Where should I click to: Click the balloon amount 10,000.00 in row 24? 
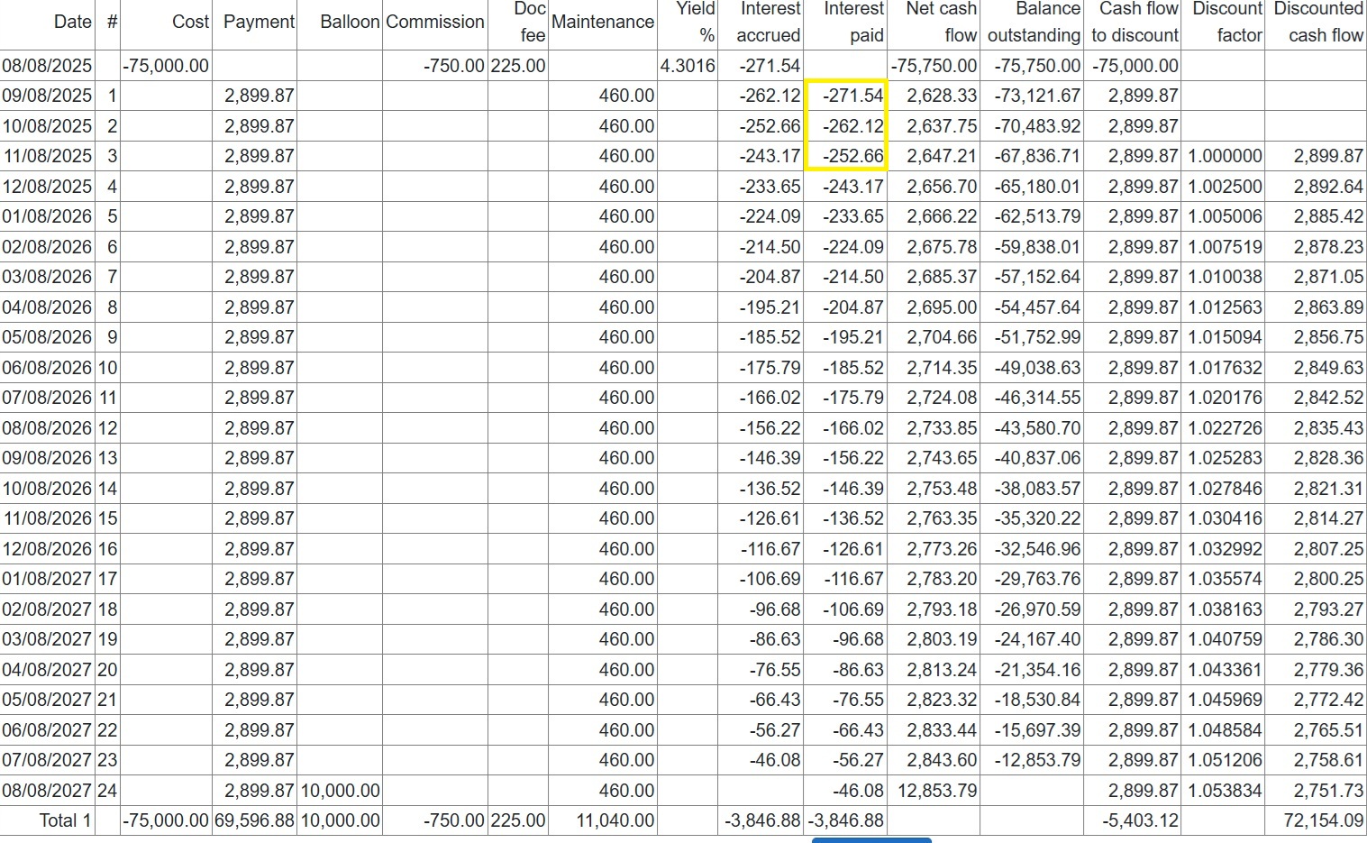(340, 791)
